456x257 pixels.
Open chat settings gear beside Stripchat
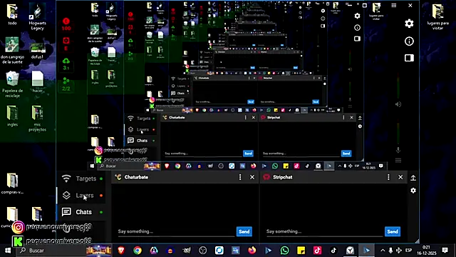(x=413, y=191)
